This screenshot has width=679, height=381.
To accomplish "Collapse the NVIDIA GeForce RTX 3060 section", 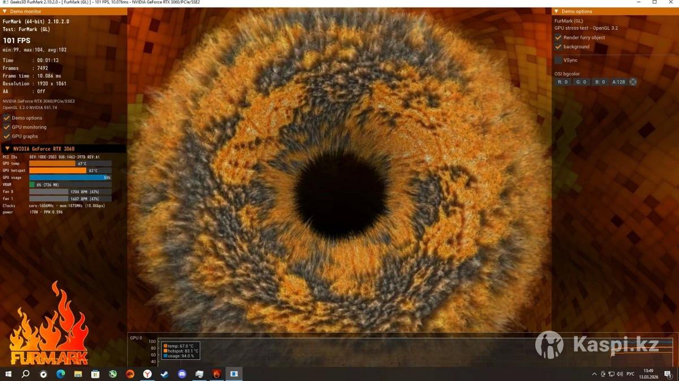I will 7,149.
